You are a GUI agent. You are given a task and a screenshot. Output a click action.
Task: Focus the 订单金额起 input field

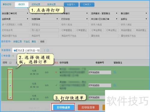tap(97, 30)
